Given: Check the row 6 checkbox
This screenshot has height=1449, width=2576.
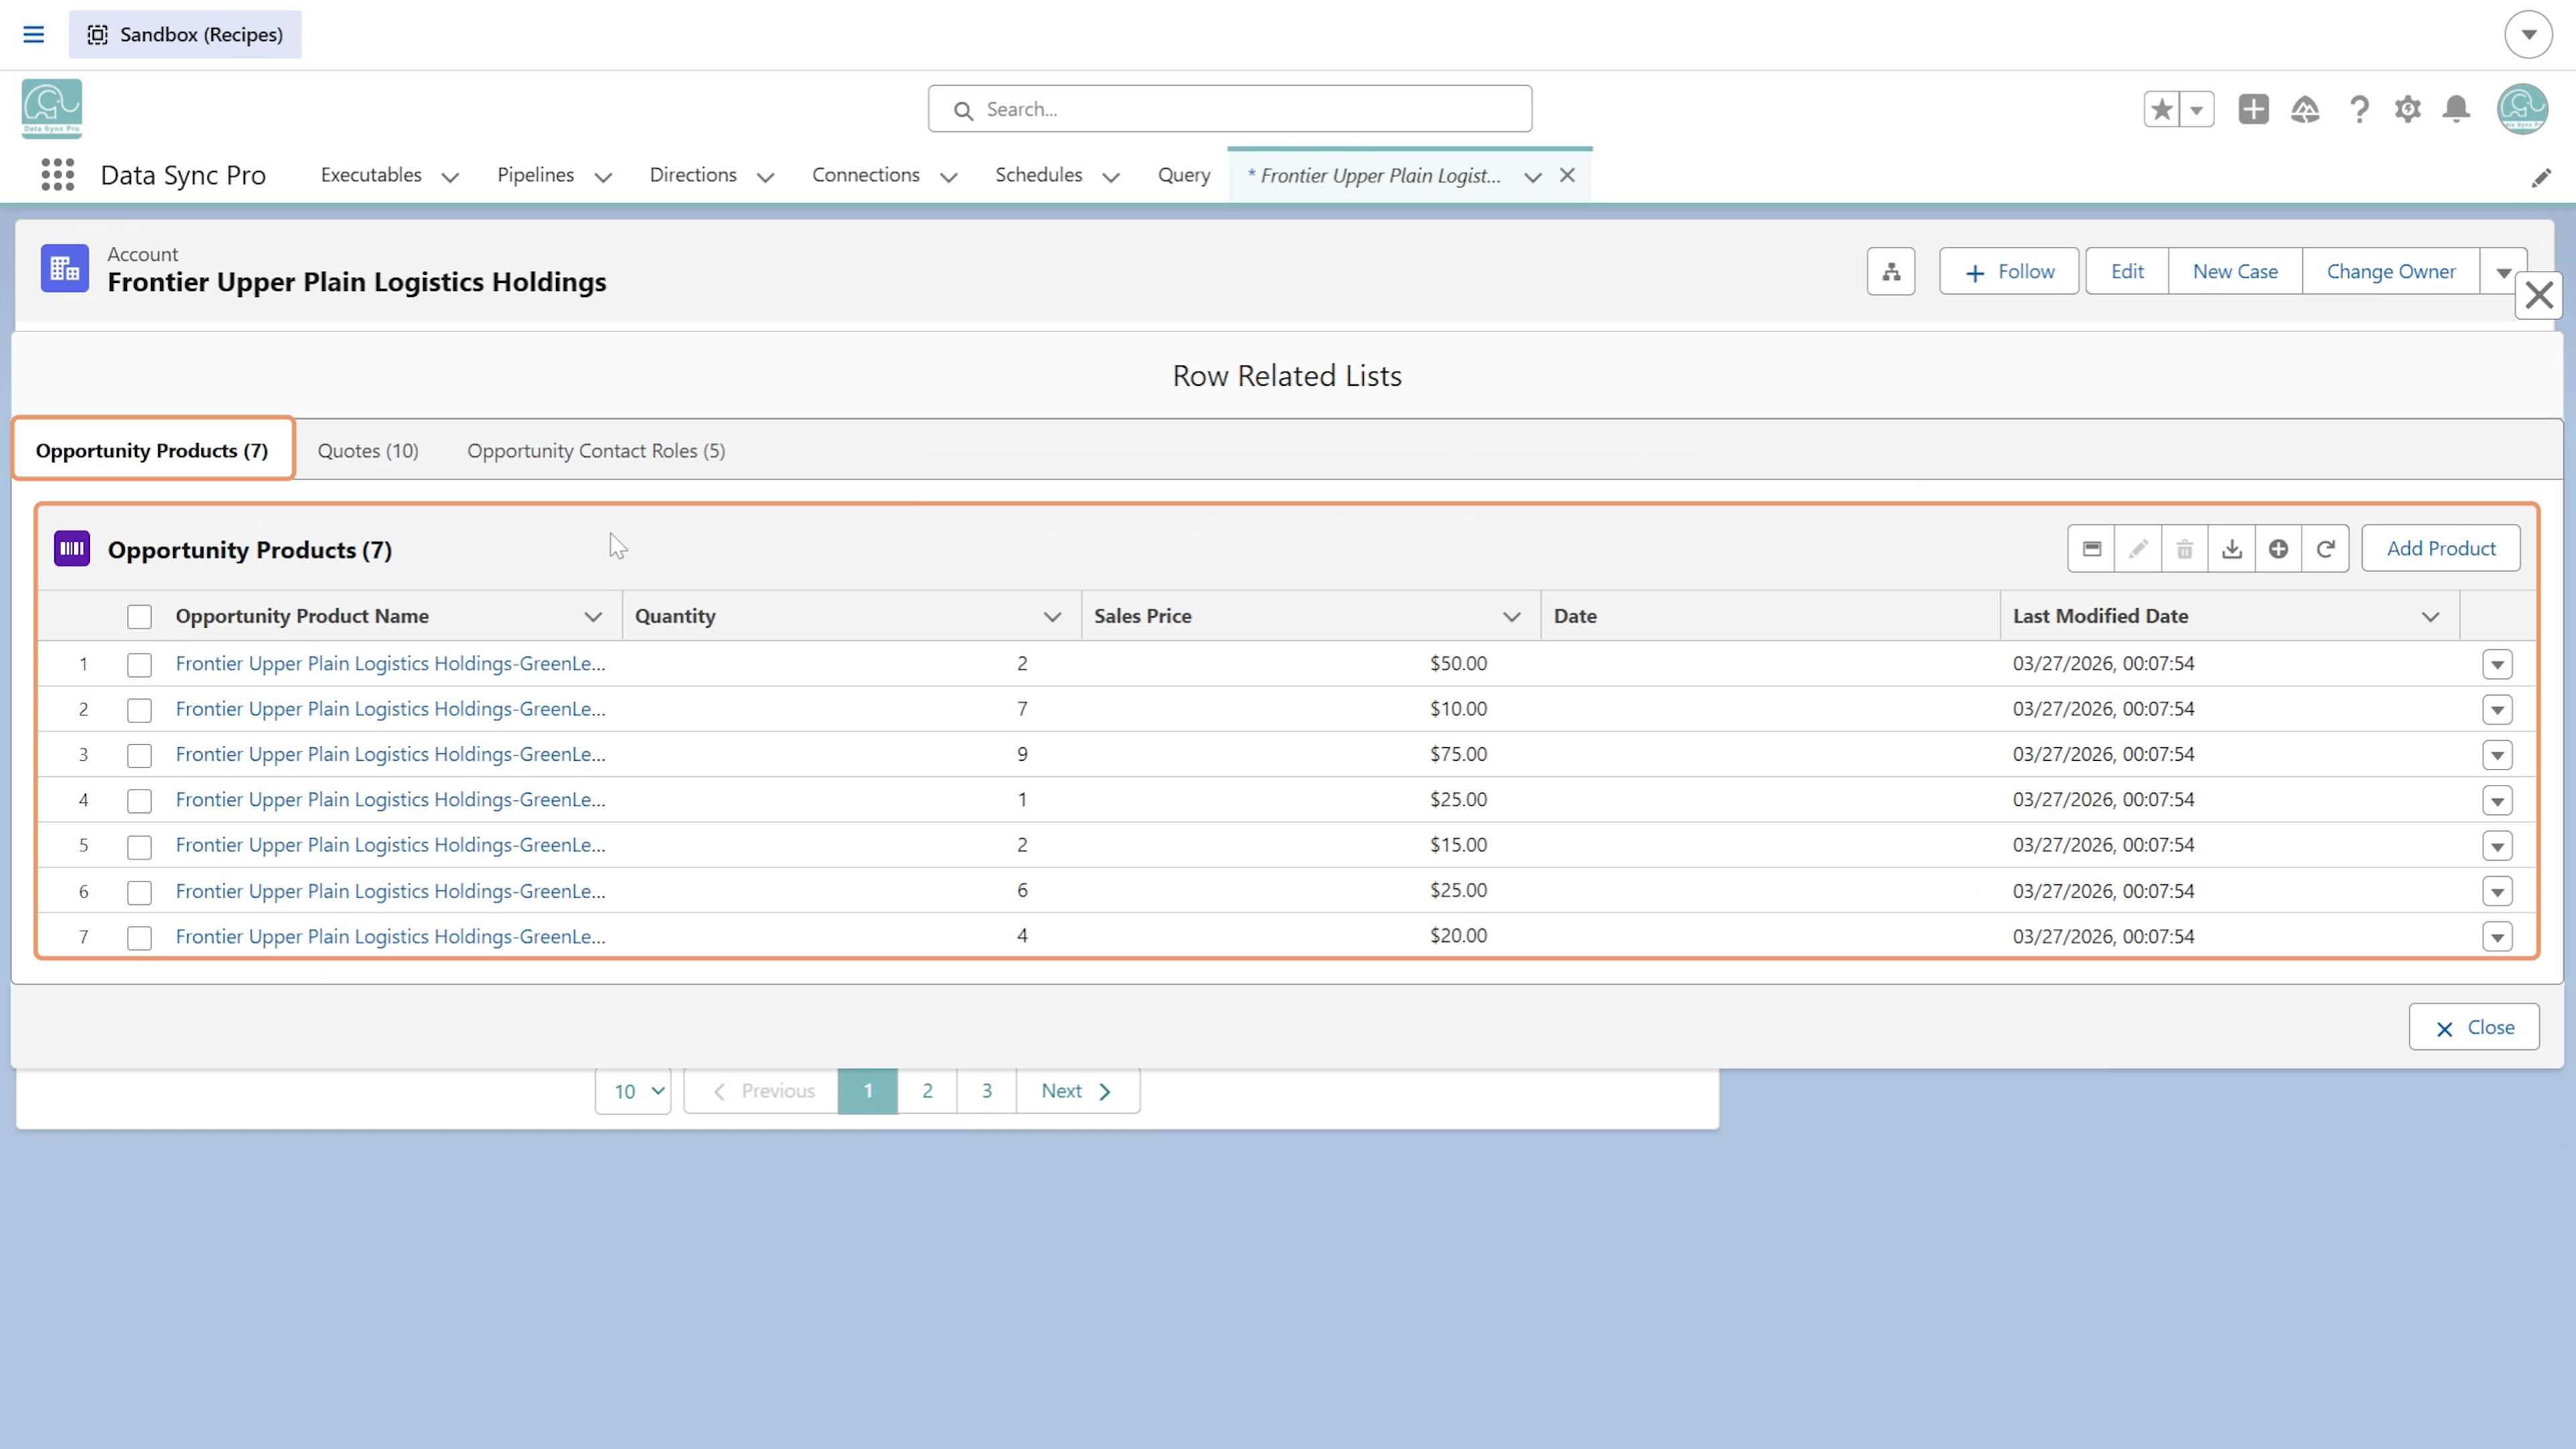Looking at the screenshot, I should pyautogui.click(x=140, y=892).
